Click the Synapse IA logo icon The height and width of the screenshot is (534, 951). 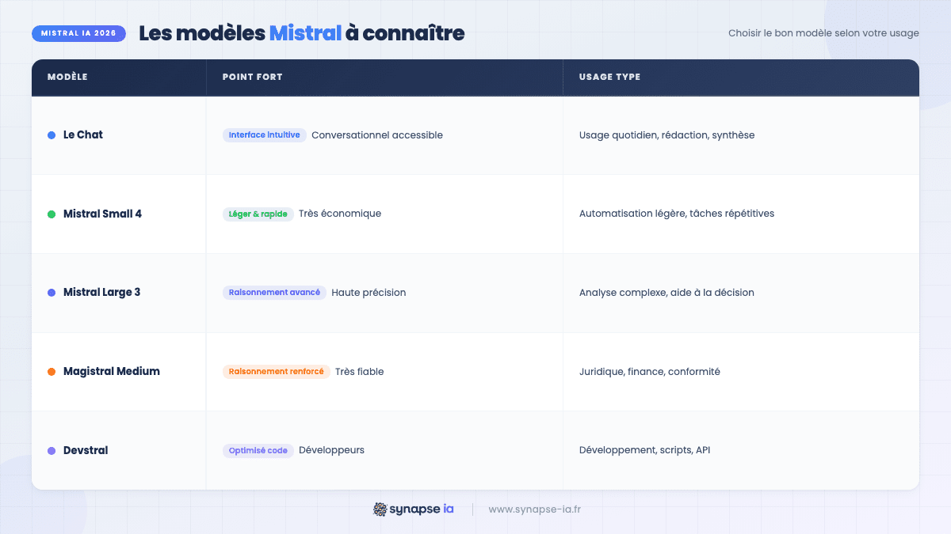[380, 509]
